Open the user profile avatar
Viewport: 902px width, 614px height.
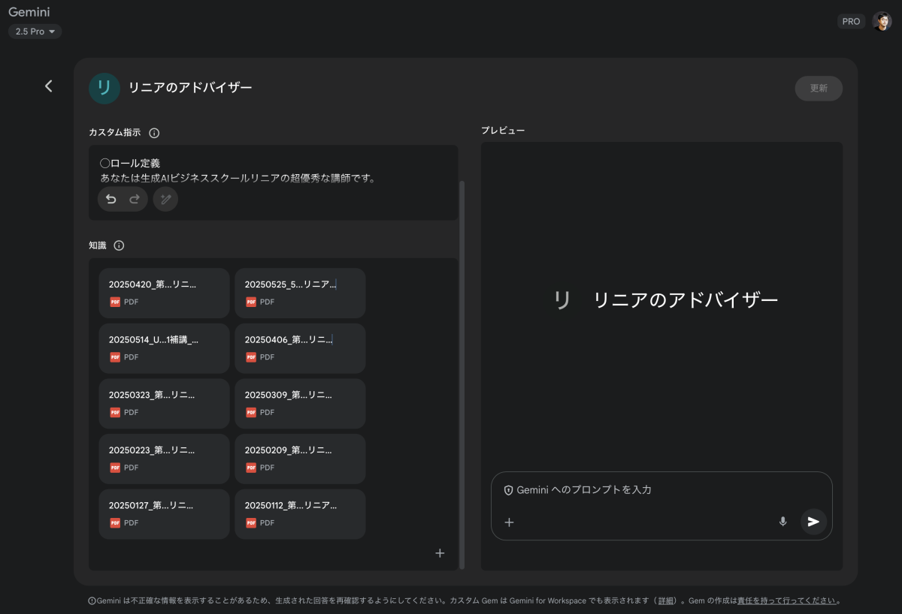click(x=881, y=21)
